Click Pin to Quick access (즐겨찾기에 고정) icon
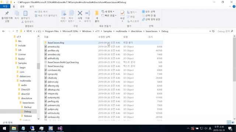Image resolution: width=236 pixels, height=132 pixels. [x=7, y=13]
